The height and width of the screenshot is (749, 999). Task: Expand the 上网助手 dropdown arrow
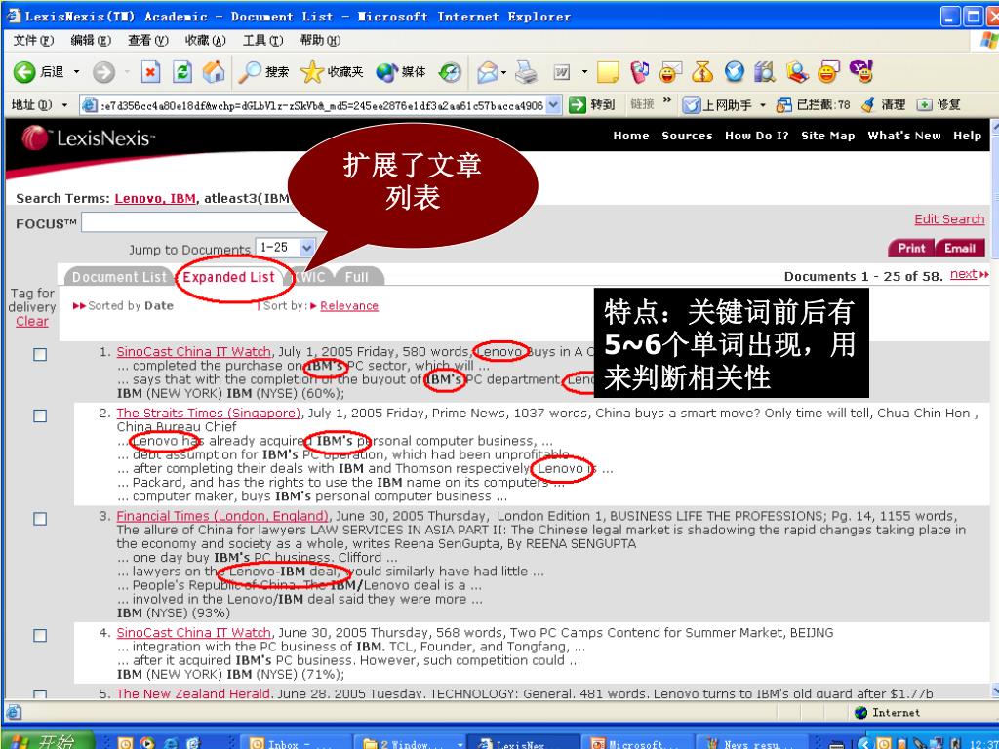point(763,105)
